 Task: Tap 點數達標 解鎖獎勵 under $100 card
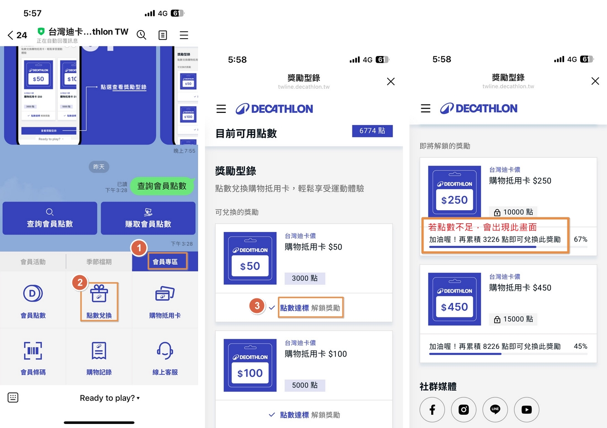304,415
